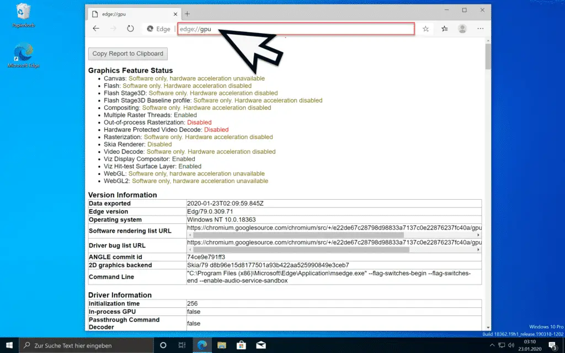565x353 pixels.
Task: Open File Explorer from the taskbar
Action: coord(222,345)
